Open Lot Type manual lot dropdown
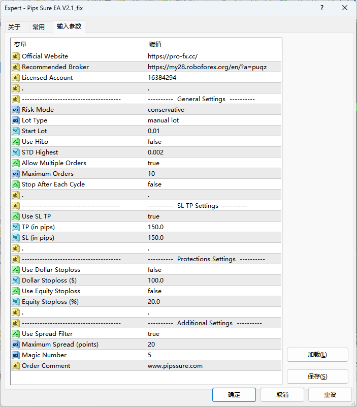Image resolution: width=357 pixels, height=407 pixels. (x=213, y=120)
